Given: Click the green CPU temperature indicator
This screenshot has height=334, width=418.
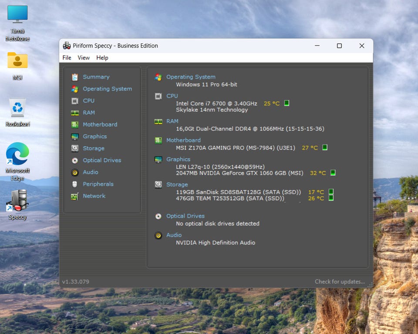Looking at the screenshot, I should (x=287, y=104).
